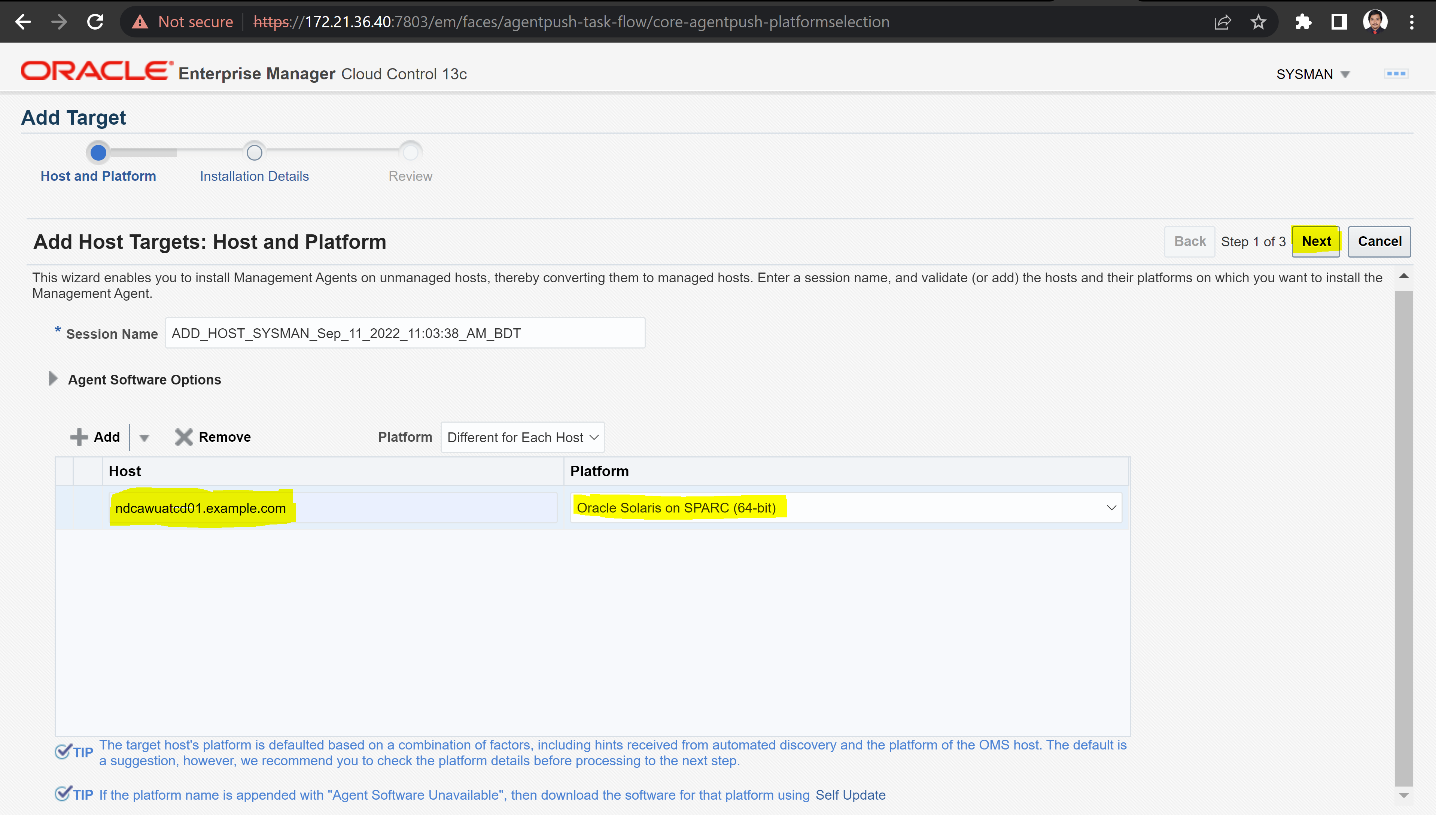This screenshot has width=1436, height=815.
Task: Click the plus Add icon
Action: 79,437
